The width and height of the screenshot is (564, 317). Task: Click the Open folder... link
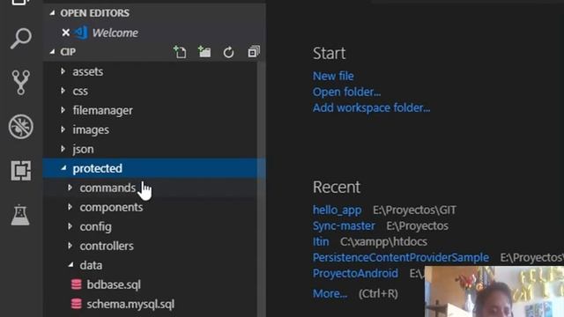346,92
